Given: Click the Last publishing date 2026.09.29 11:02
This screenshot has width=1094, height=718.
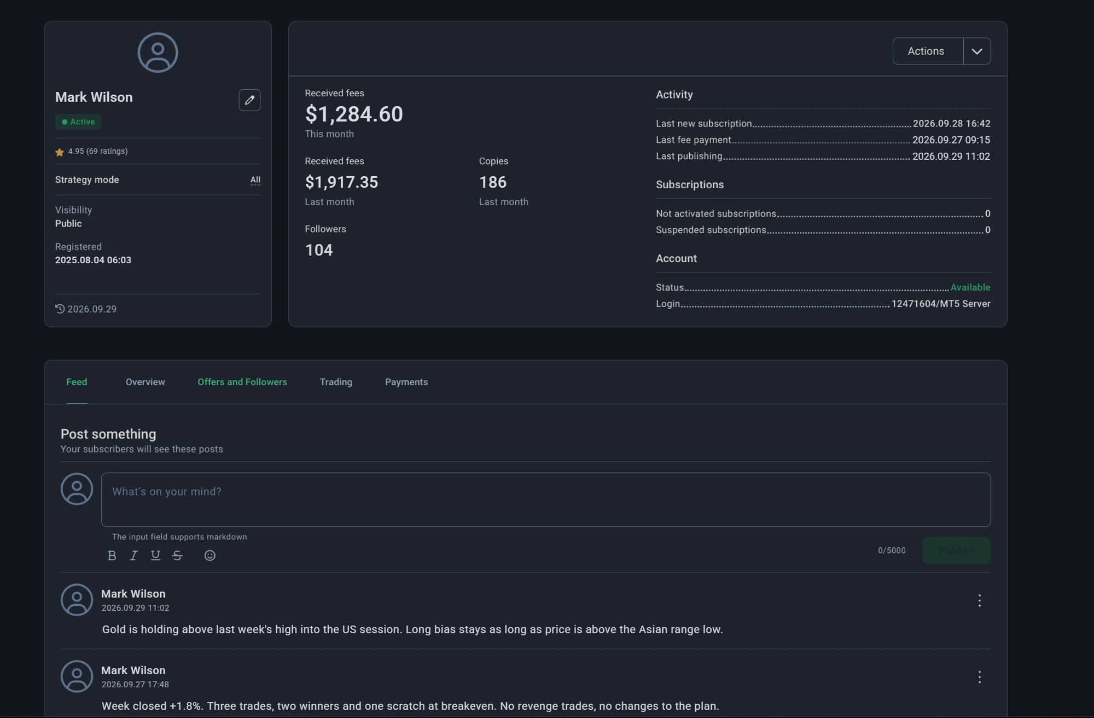Looking at the screenshot, I should [x=951, y=157].
